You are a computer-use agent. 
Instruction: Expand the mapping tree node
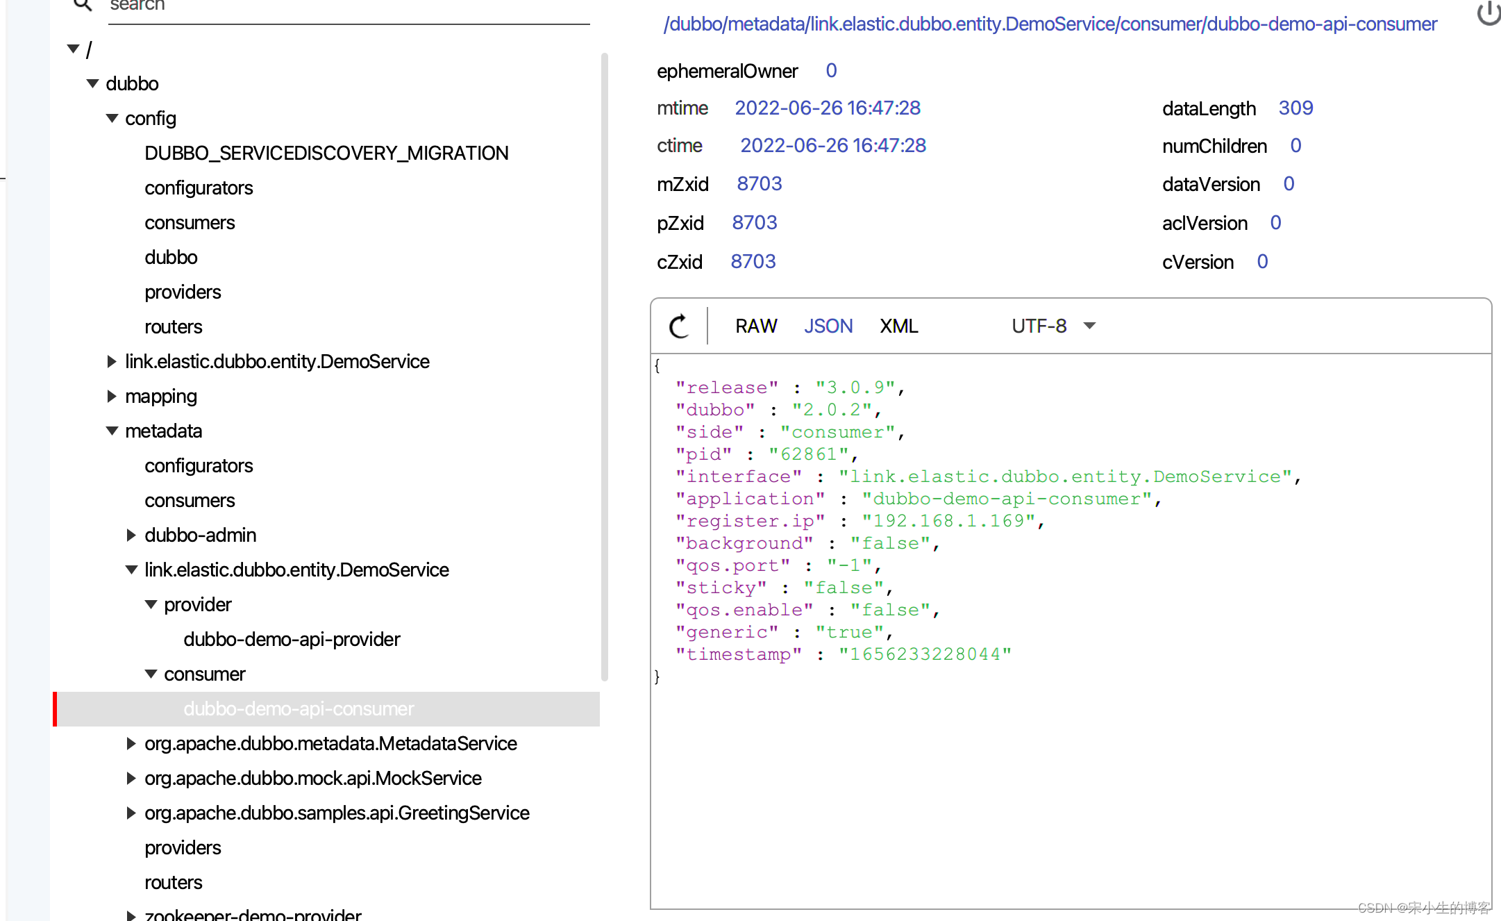point(112,396)
